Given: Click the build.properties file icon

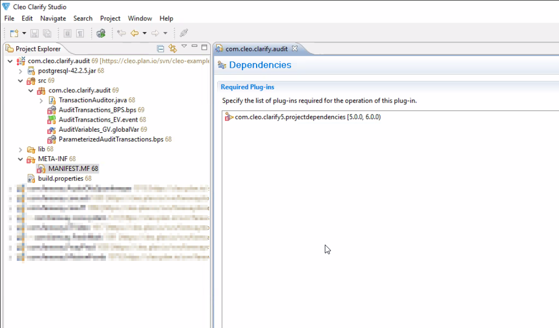Looking at the screenshot, I should point(31,178).
